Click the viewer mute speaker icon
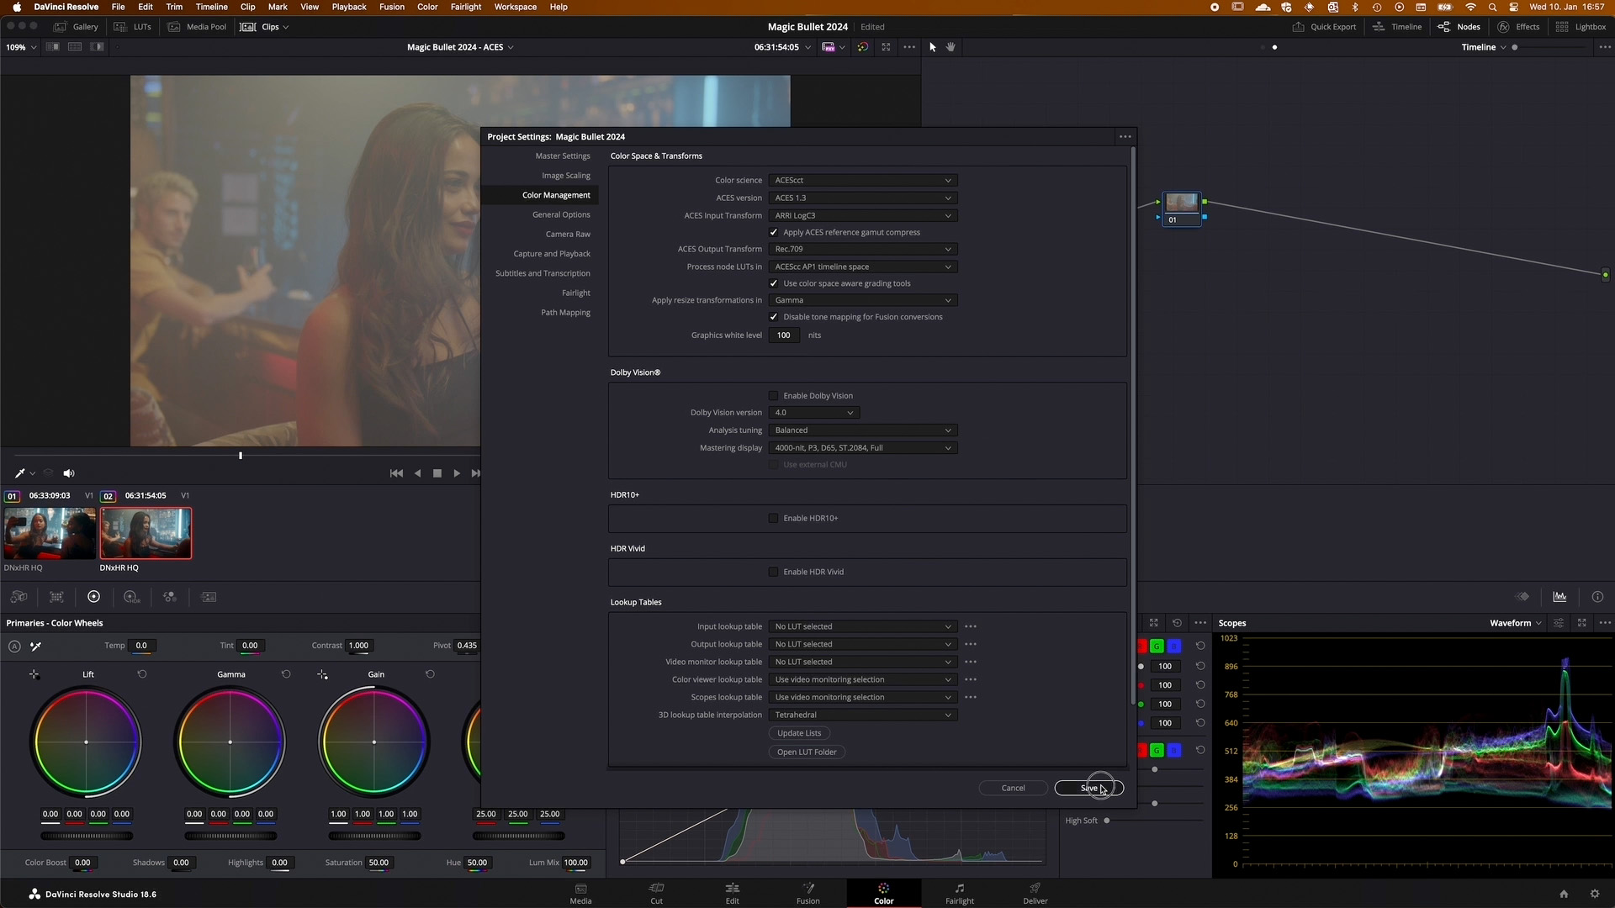The image size is (1615, 908). click(x=69, y=473)
